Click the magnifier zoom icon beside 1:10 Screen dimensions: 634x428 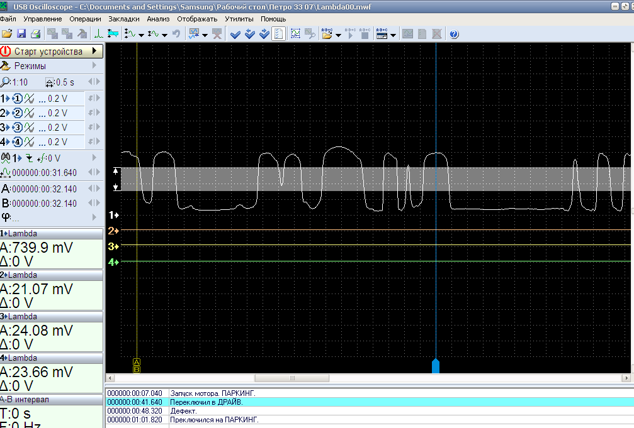point(6,82)
